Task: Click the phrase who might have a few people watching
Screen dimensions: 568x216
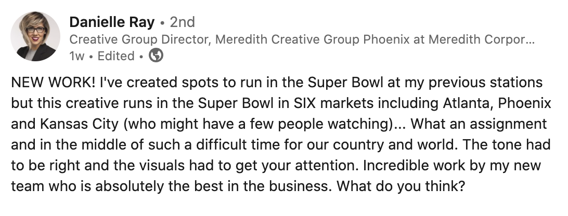Action: point(259,124)
